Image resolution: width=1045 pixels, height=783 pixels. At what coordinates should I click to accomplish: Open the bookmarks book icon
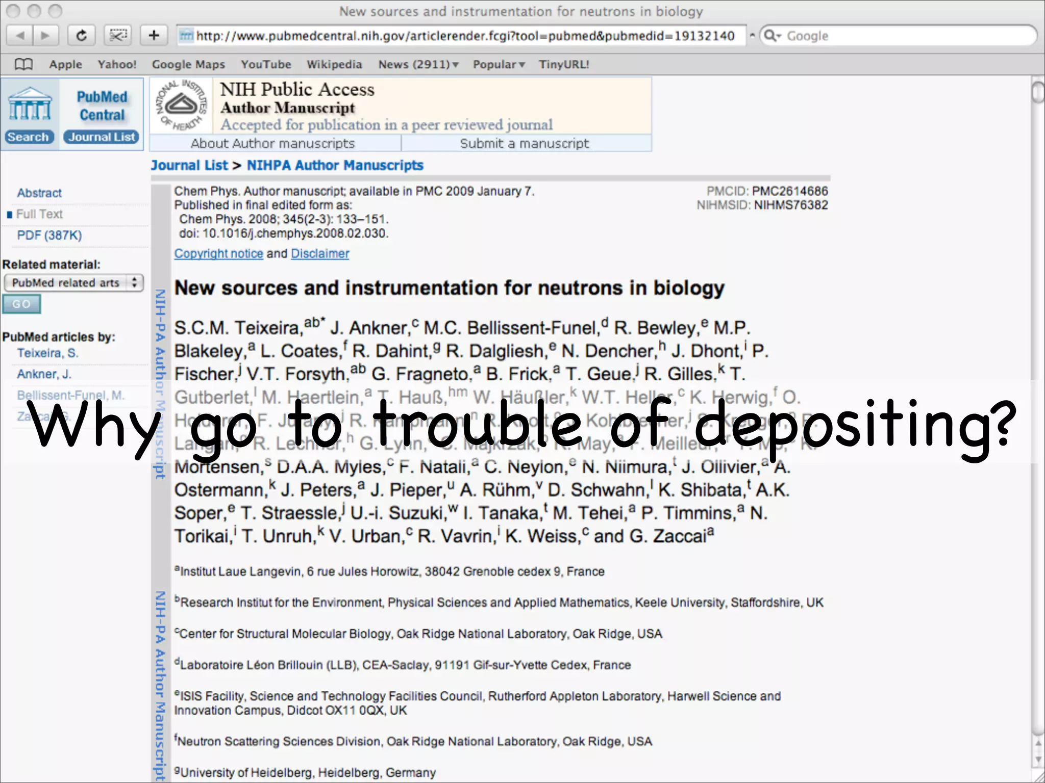point(23,65)
